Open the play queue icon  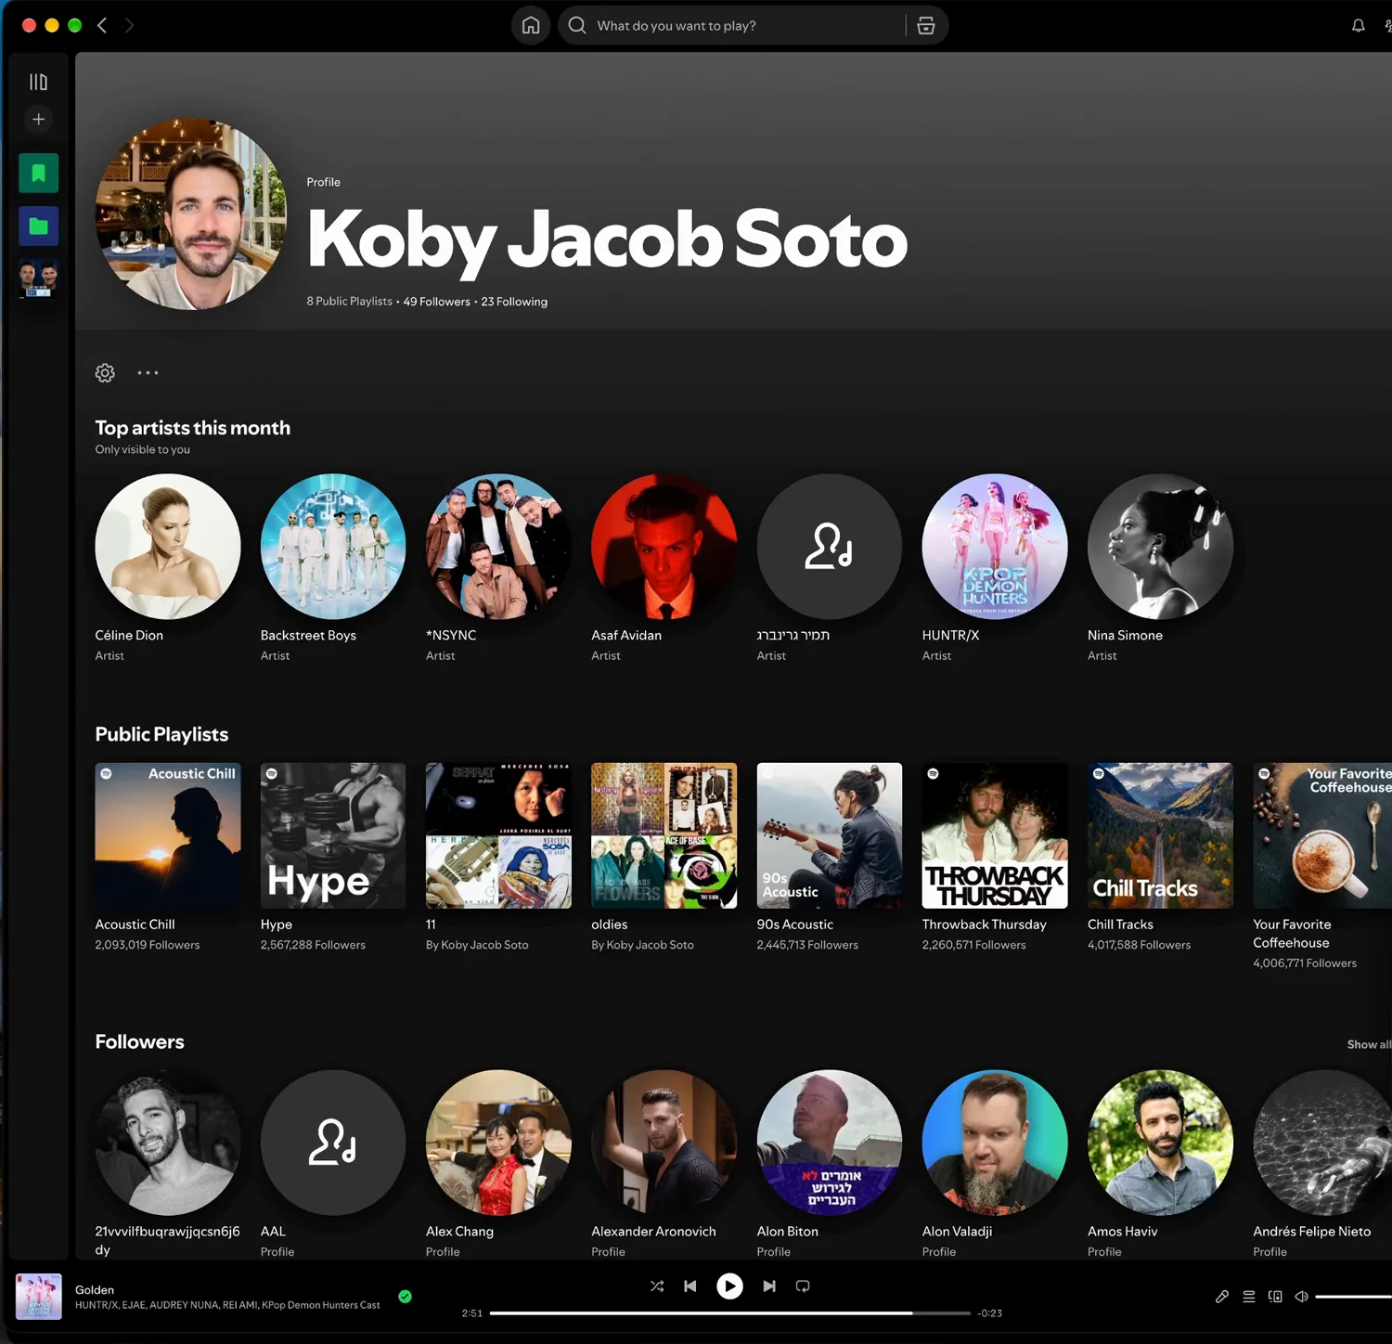1249,1297
